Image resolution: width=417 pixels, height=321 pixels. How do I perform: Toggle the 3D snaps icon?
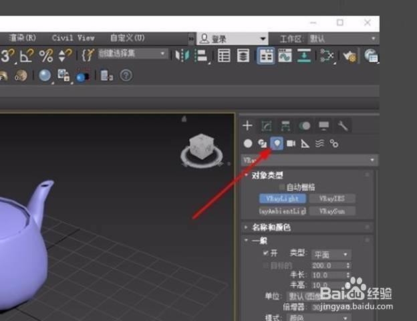[7, 56]
